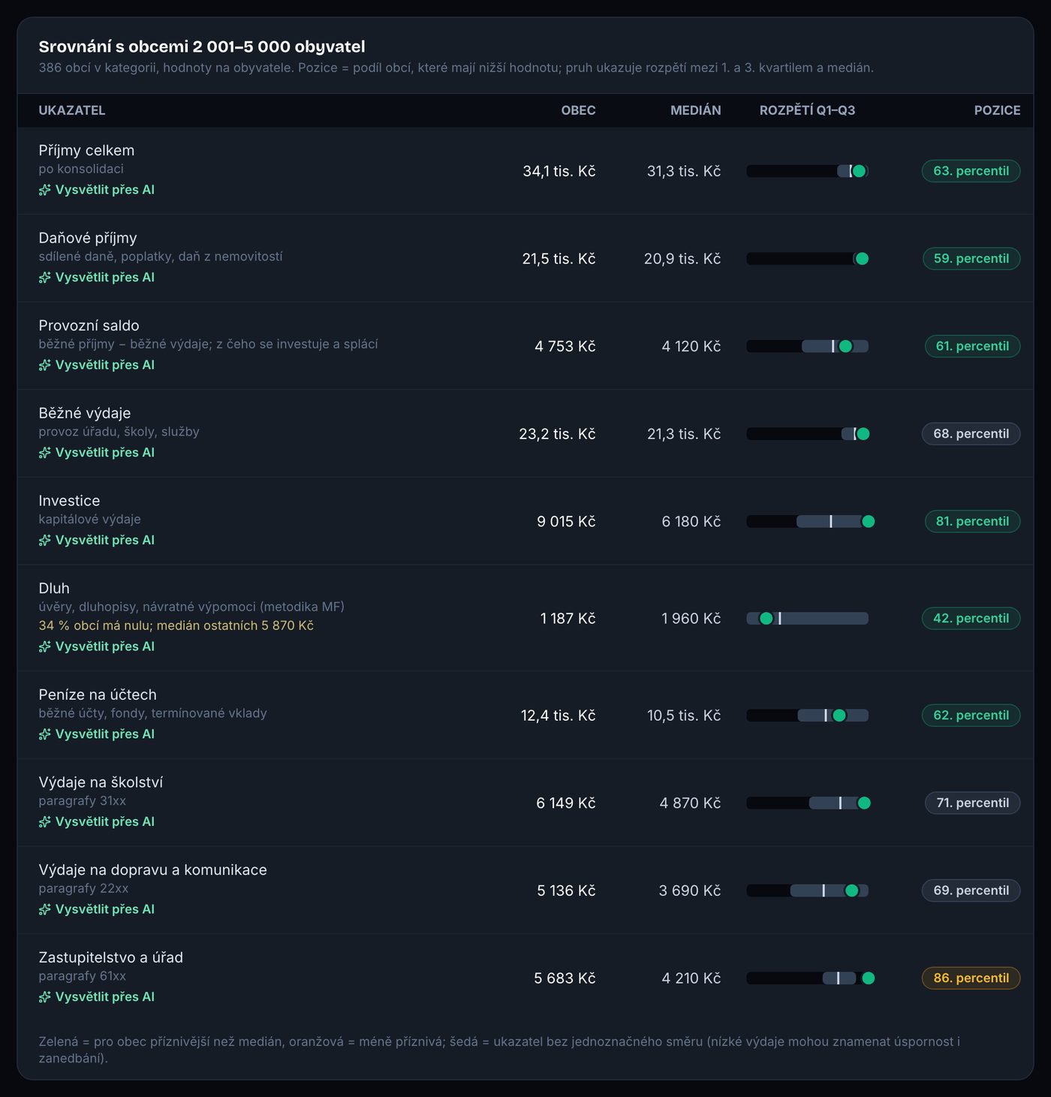Click the "34,1 tis. Kč" value
Image resolution: width=1051 pixels, height=1097 pixels.
coord(559,171)
